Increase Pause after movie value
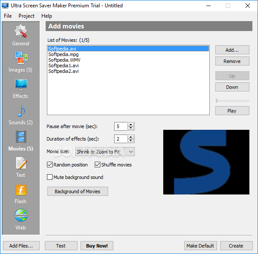Image resolution: width=258 pixels, height=254 pixels. tap(131, 124)
